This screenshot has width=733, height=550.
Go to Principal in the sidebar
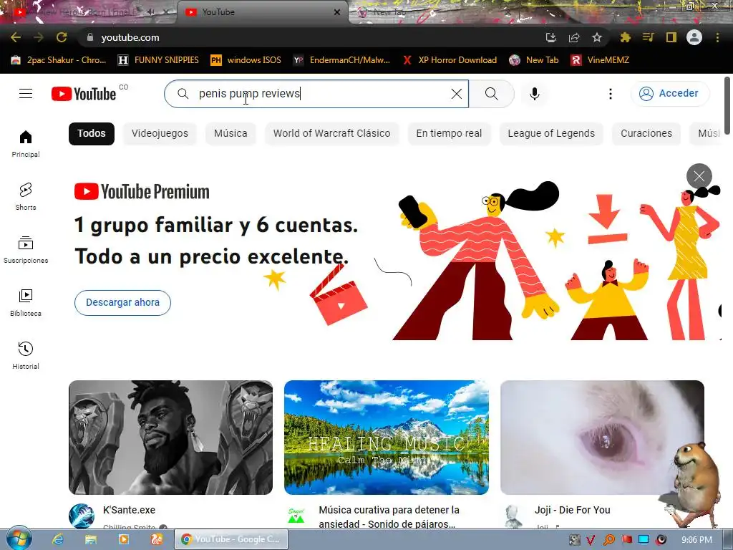coord(26,143)
